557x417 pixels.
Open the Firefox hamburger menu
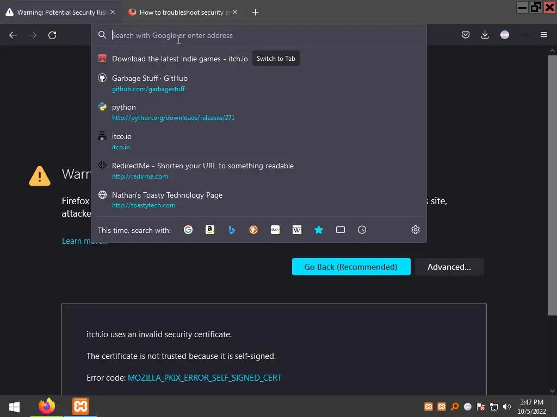tap(544, 35)
